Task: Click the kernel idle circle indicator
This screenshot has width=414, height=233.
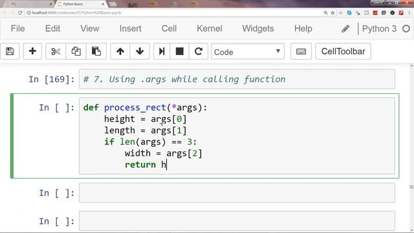Action: click(x=406, y=28)
